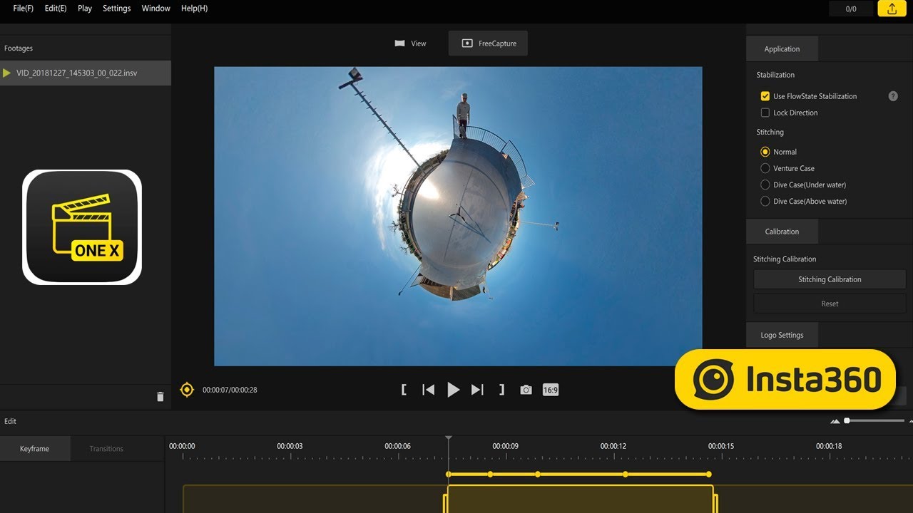
Task: Delete footage with the trash icon
Action: click(160, 397)
